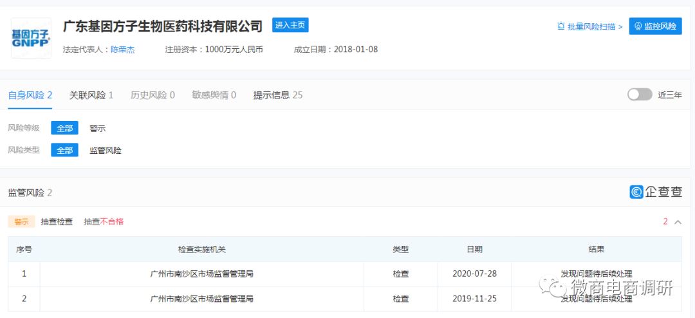Viewport: 695px width, 318px height.
Task: Click the company name 广东基因方子生物医药科技有限公司
Action: tap(163, 26)
